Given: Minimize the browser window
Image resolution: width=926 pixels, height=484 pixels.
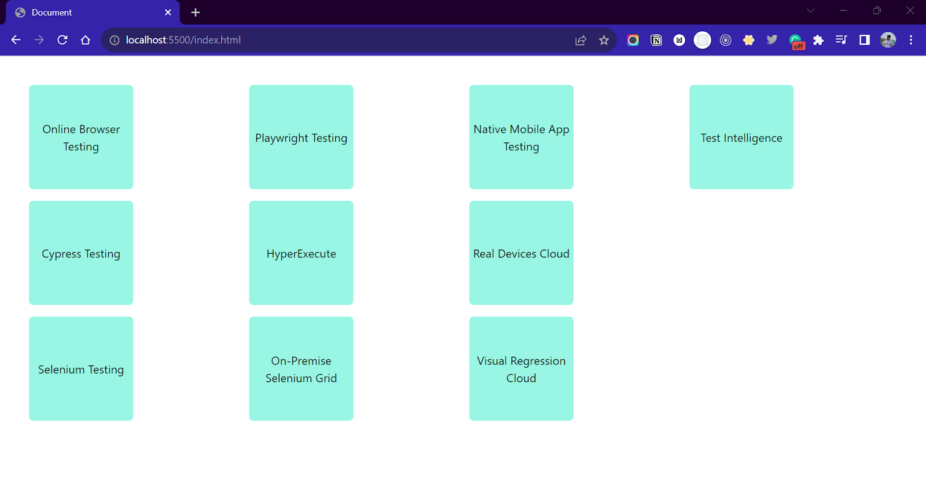Looking at the screenshot, I should point(844,10).
